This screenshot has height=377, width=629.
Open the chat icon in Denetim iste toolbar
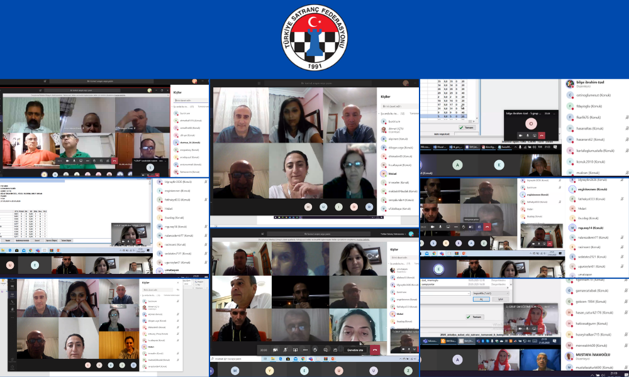pos(325,350)
